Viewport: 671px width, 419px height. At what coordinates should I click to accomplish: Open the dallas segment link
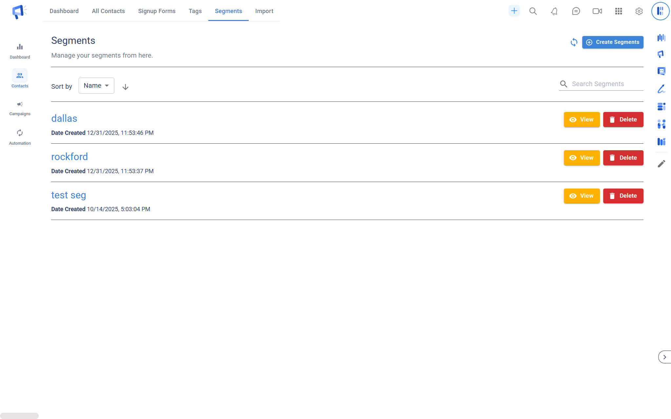coord(64,118)
